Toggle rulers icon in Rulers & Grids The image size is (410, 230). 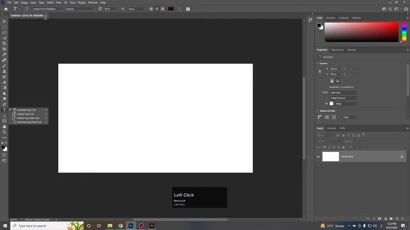pyautogui.click(x=320, y=118)
